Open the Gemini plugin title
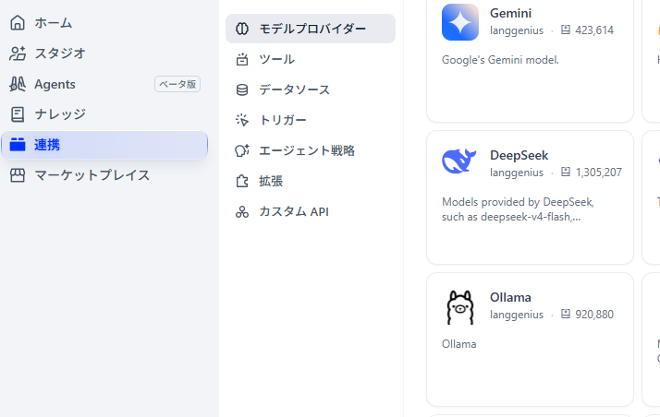660x417 pixels. click(510, 13)
